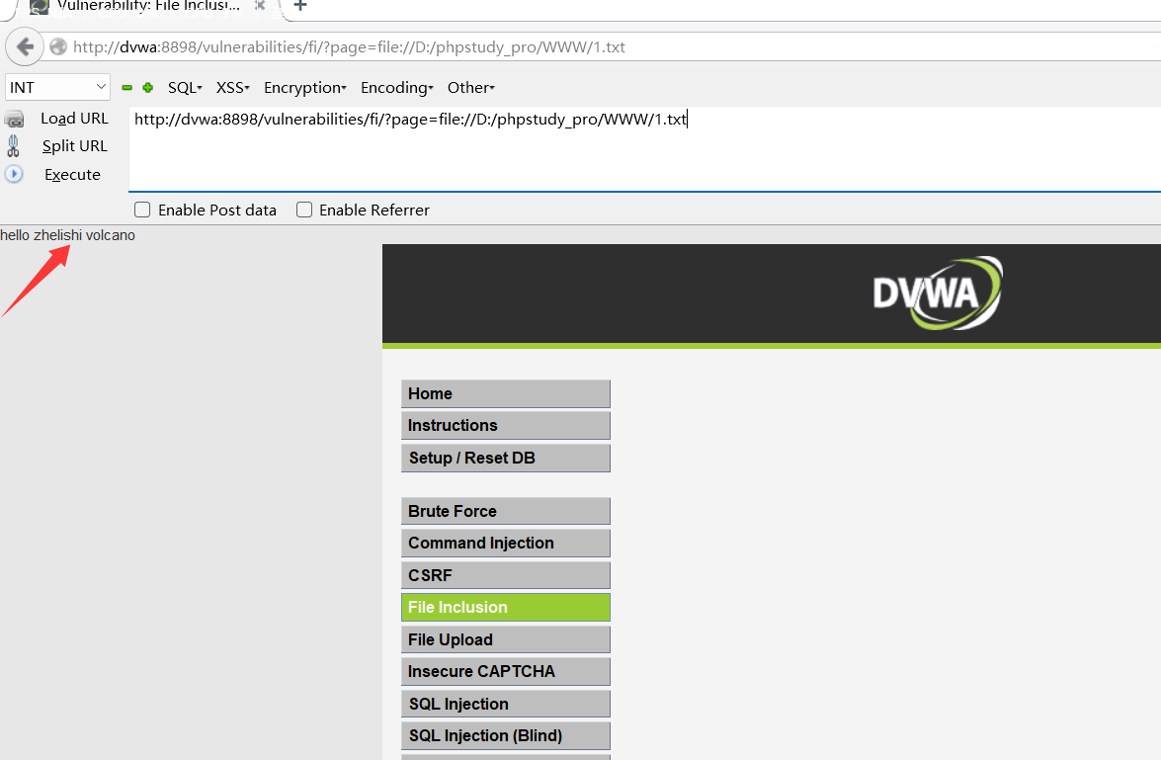Screen dimensions: 1161x760
Task: Click the Execute play icon
Action: point(14,175)
